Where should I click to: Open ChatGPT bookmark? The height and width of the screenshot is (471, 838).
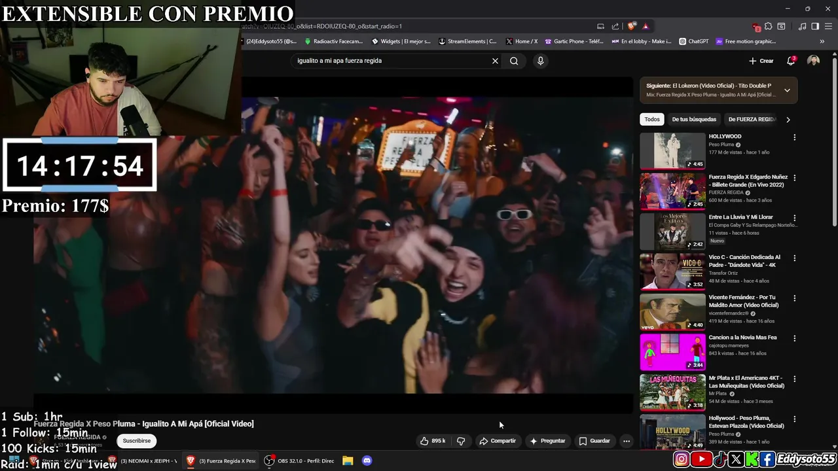point(693,41)
